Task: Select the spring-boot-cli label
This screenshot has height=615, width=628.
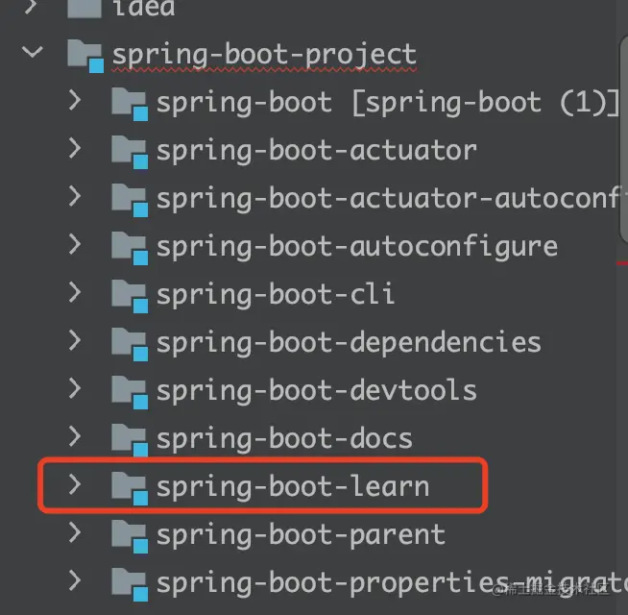Action: point(276,295)
